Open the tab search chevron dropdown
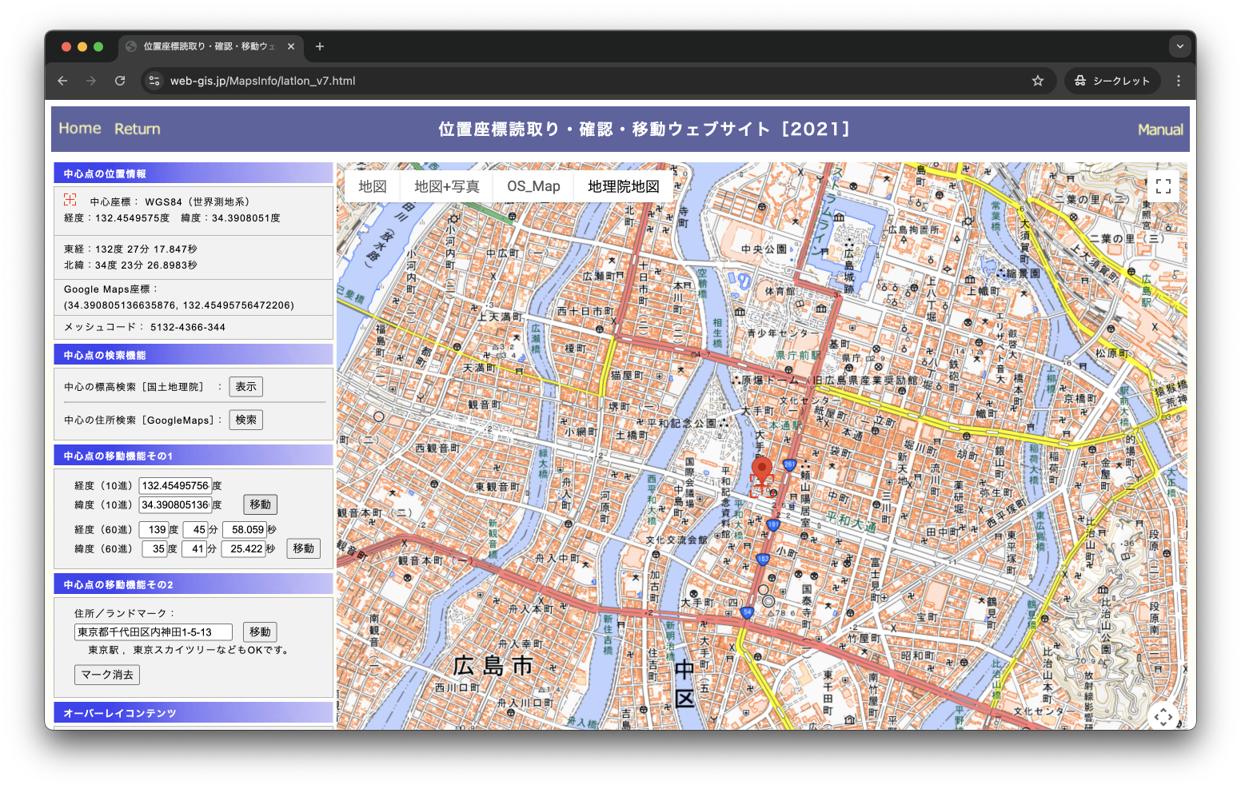The height and width of the screenshot is (789, 1241). click(x=1179, y=46)
